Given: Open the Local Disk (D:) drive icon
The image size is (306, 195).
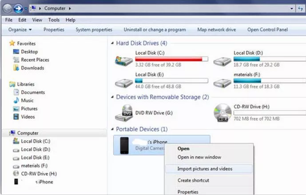Looking at the screenshot, I should coord(222,61).
